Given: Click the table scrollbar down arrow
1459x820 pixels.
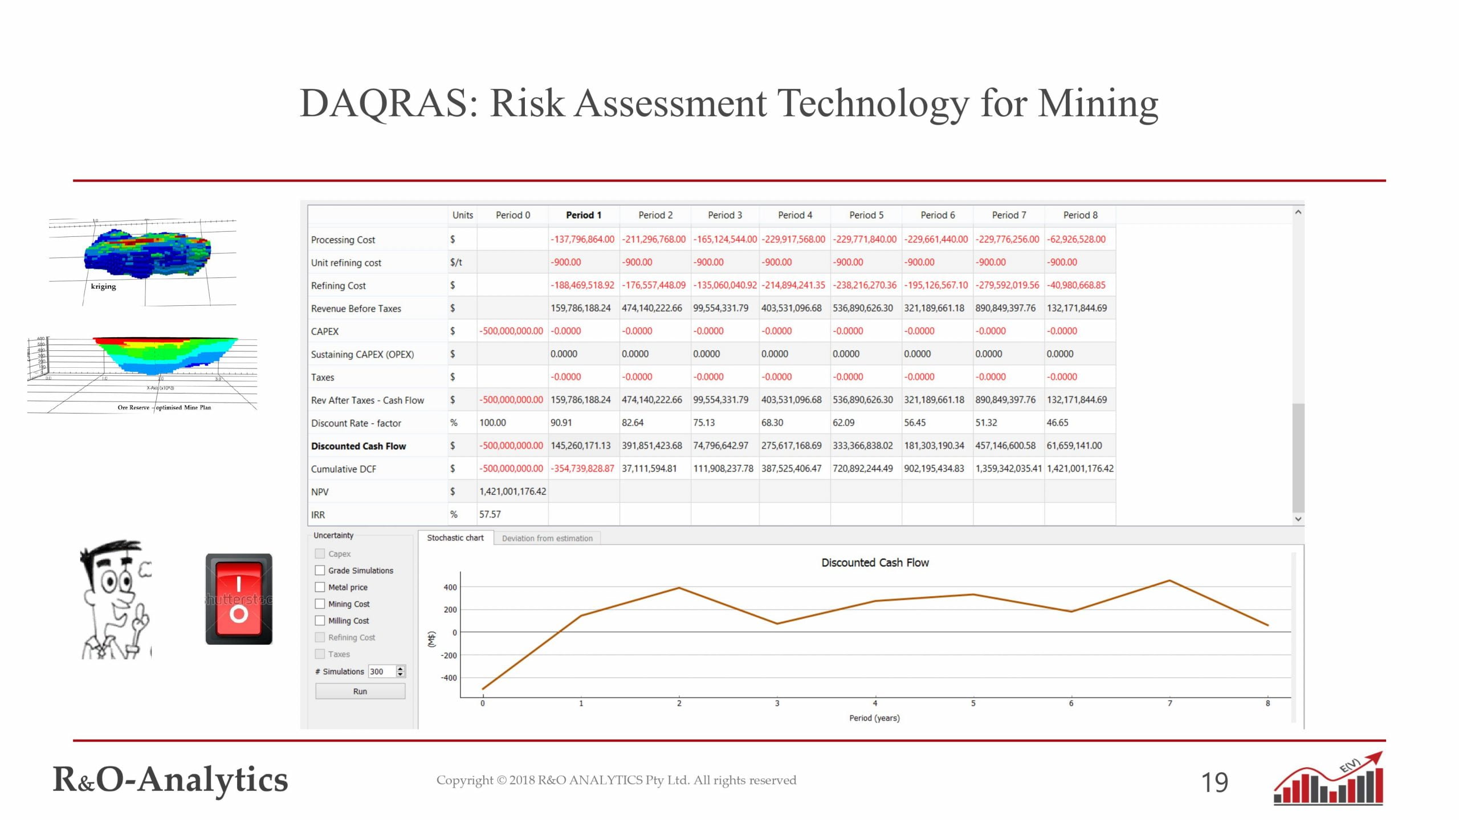Looking at the screenshot, I should [1298, 519].
